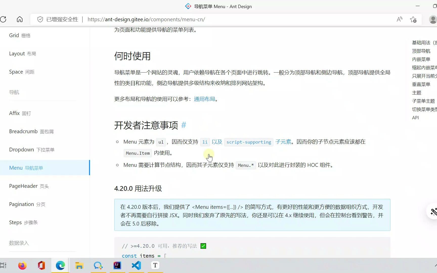Jump to 垂直菜单 in page anchor list
The width and height of the screenshot is (437, 273).
point(421,84)
